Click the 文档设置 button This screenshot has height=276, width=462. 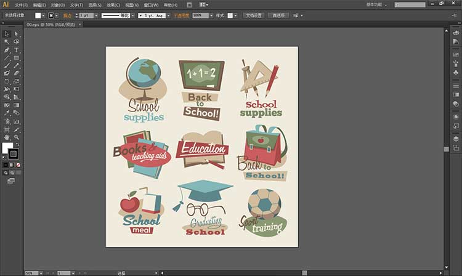point(254,15)
